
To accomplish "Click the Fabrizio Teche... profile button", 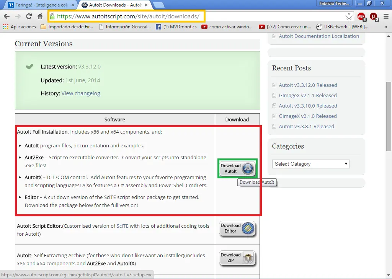I will pyautogui.click(x=335, y=3).
